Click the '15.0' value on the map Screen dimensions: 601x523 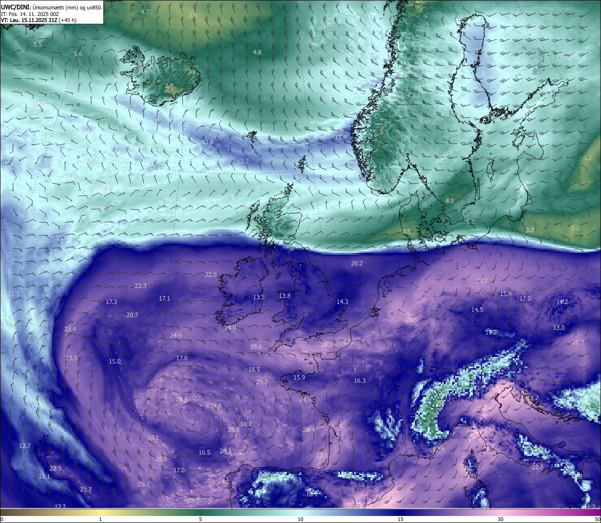click(x=115, y=362)
